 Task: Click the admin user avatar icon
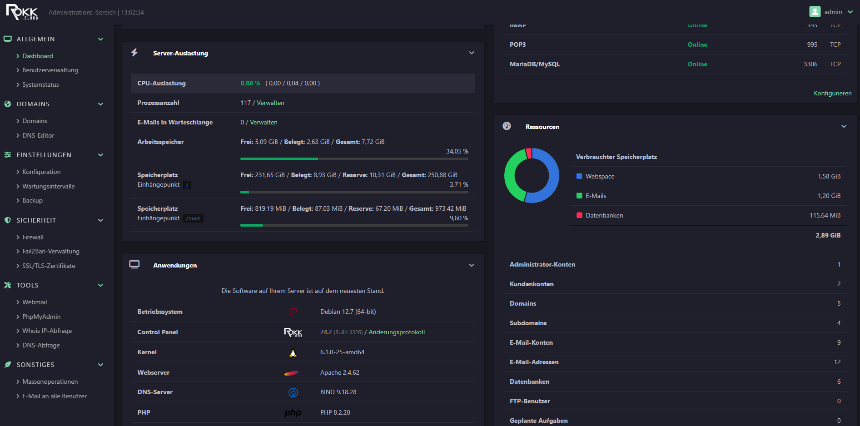815,12
